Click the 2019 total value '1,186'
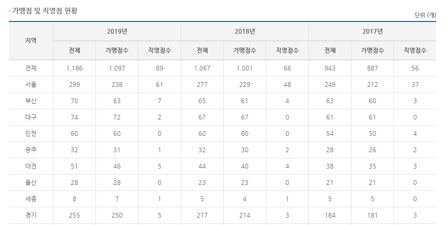This screenshot has height=225, width=446. click(x=74, y=68)
